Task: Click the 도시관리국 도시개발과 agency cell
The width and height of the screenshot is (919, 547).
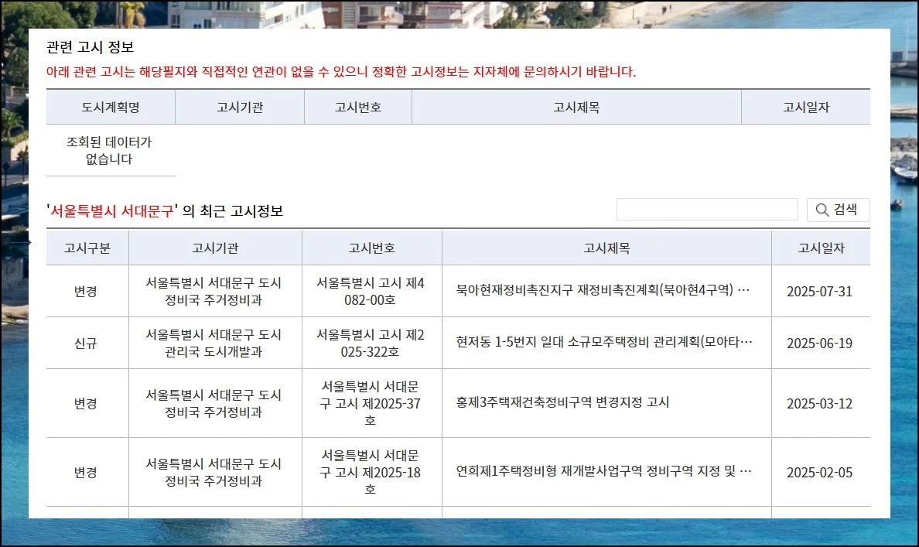Action: 214,343
